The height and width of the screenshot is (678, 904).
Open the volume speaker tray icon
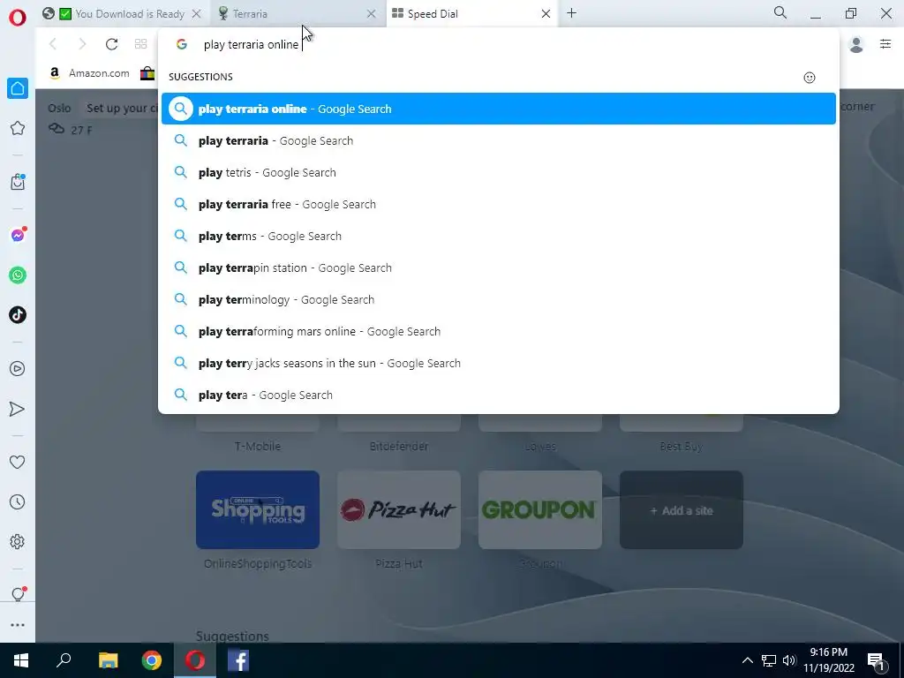click(789, 660)
